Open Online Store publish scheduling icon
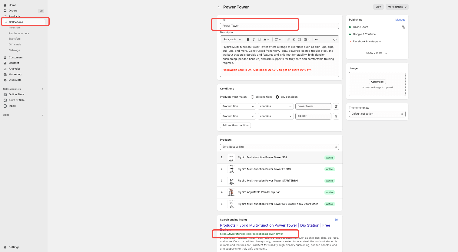458x252 pixels. pos(403,27)
